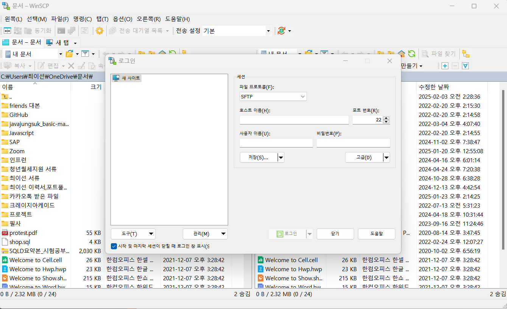Screen dimensions: 507x309
Task: Click the blue plus select files icon
Action: point(445,66)
